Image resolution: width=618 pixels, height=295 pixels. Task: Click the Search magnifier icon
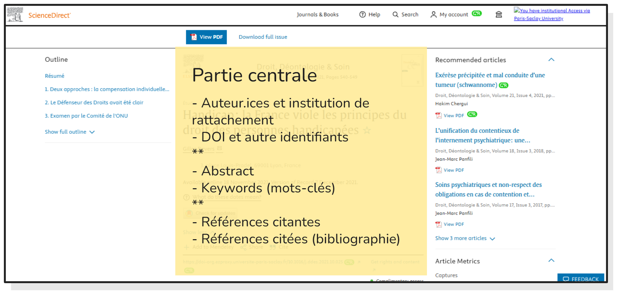(x=395, y=15)
